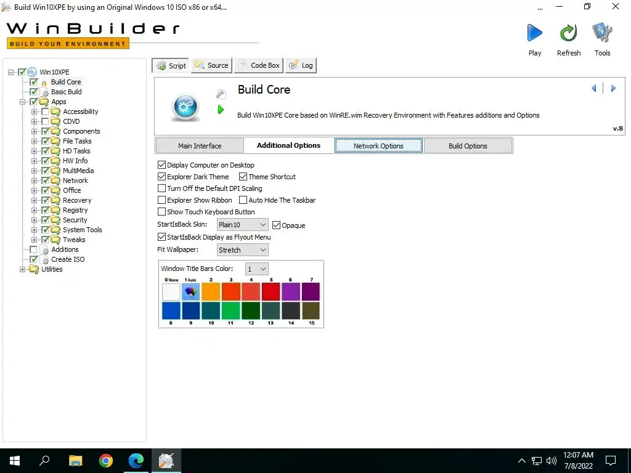Uncheck Display Computer on Desktop
Viewport: 631px width, 473px height.
(x=162, y=165)
